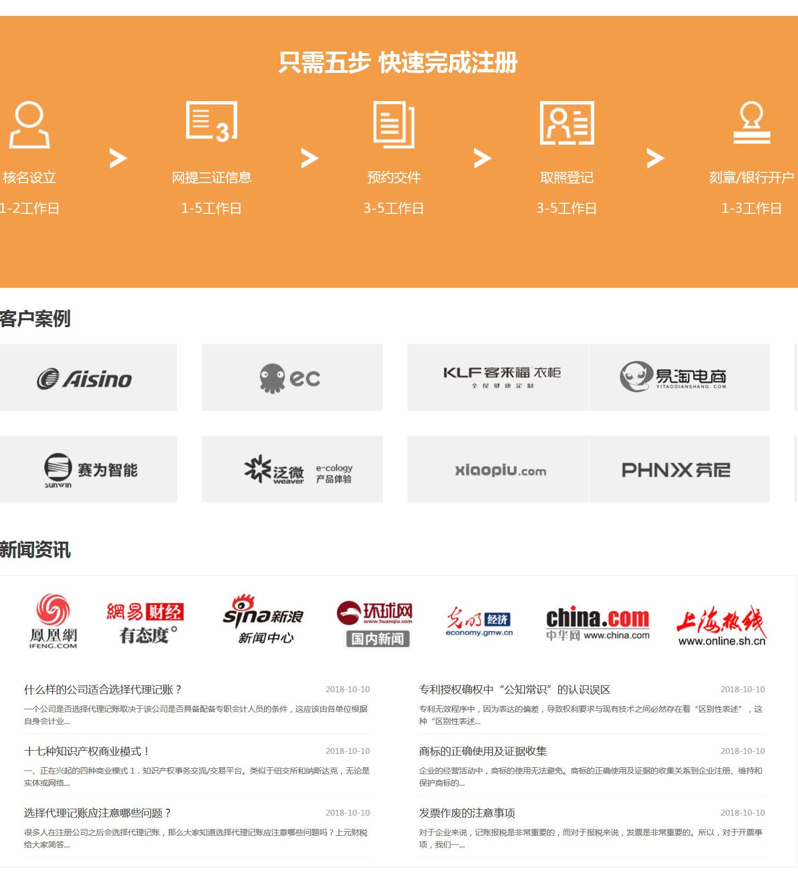
Task: Click the china.com 中华网 logo
Action: point(598,623)
